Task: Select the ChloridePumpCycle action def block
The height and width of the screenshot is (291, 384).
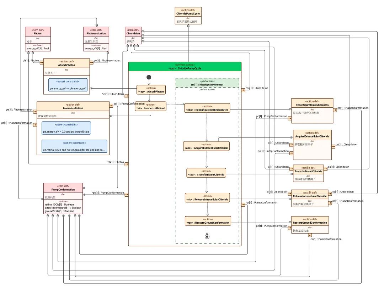Action: pyautogui.click(x=188, y=16)
